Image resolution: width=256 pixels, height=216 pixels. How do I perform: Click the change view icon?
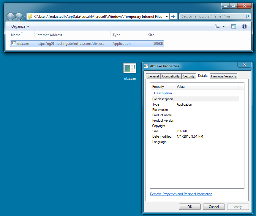coord(217,26)
